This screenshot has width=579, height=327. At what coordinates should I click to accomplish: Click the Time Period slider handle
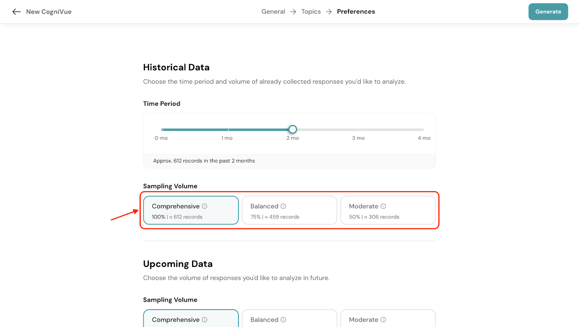[293, 129]
